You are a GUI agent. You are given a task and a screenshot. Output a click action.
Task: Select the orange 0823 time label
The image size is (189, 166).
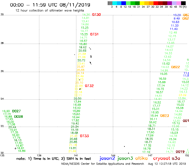(x=164, y=116)
